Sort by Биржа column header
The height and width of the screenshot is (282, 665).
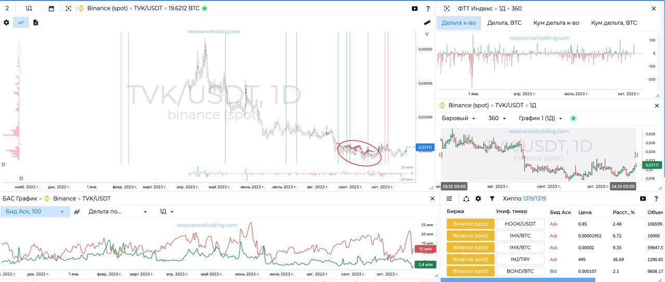[455, 212]
